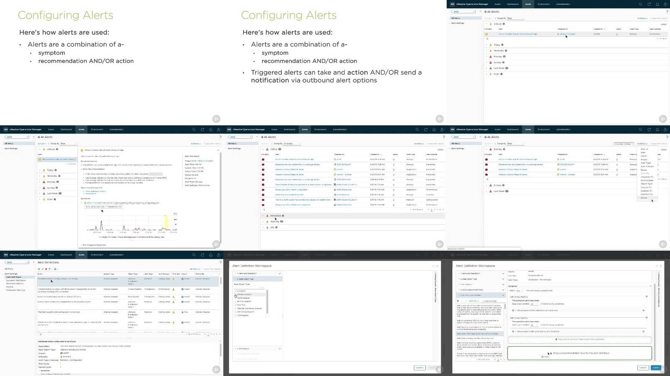Image resolution: width=670 pixels, height=376 pixels.
Task: Click the Add more CPU Capacity recommendation item
Action: 480,334
